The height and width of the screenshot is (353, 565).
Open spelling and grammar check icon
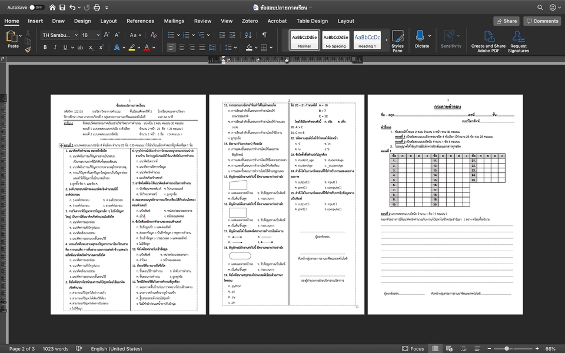coord(79,348)
